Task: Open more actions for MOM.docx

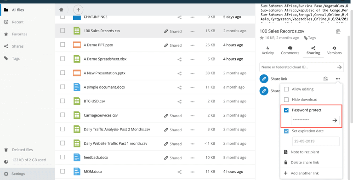Action: (192, 172)
